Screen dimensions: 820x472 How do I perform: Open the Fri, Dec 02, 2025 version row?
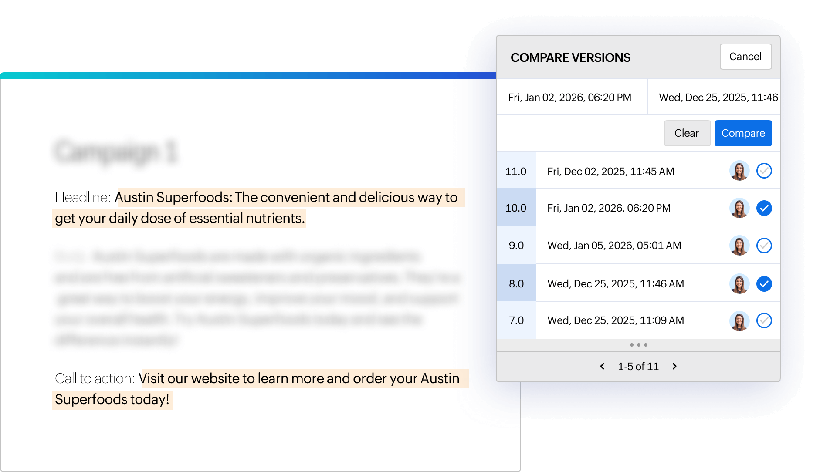click(610, 172)
